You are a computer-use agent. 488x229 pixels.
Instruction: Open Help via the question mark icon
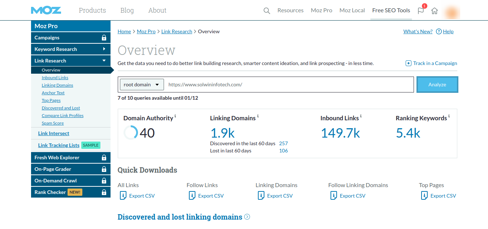click(439, 31)
